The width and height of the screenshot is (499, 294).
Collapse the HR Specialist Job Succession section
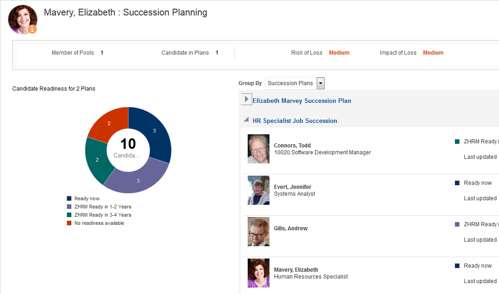click(x=246, y=120)
